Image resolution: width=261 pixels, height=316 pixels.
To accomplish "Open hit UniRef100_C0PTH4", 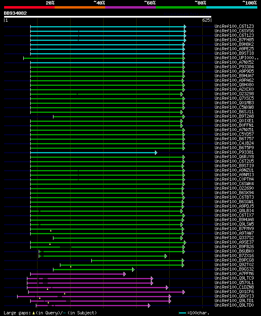I will (x=234, y=179).
